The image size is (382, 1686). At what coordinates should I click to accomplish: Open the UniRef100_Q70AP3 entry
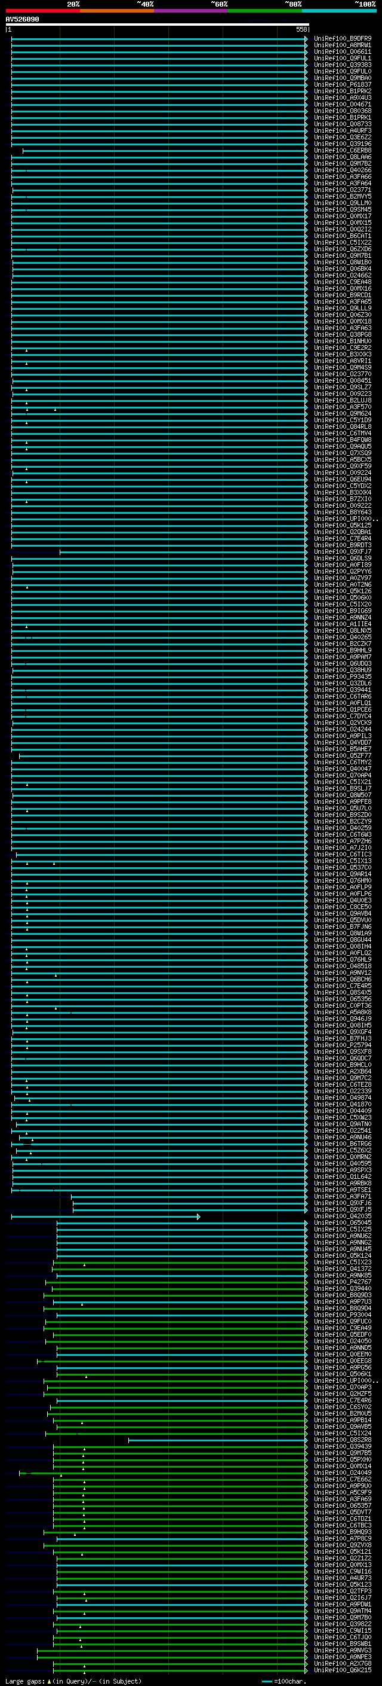point(343,1388)
